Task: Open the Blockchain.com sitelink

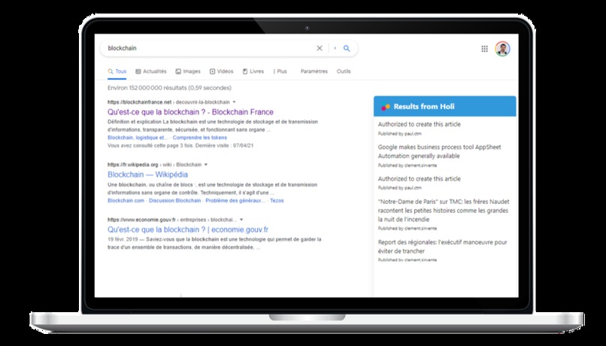Action: [126, 201]
